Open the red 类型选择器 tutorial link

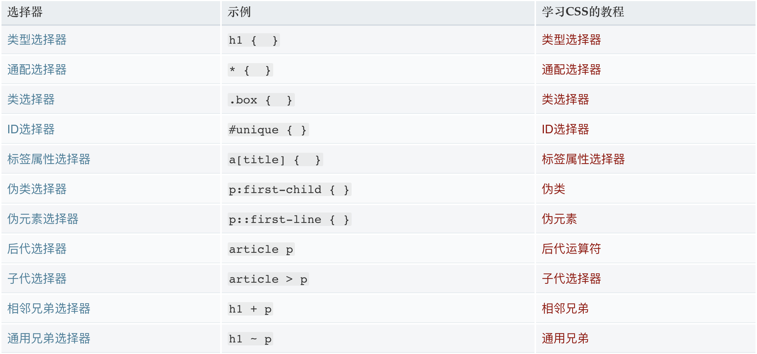[571, 40]
